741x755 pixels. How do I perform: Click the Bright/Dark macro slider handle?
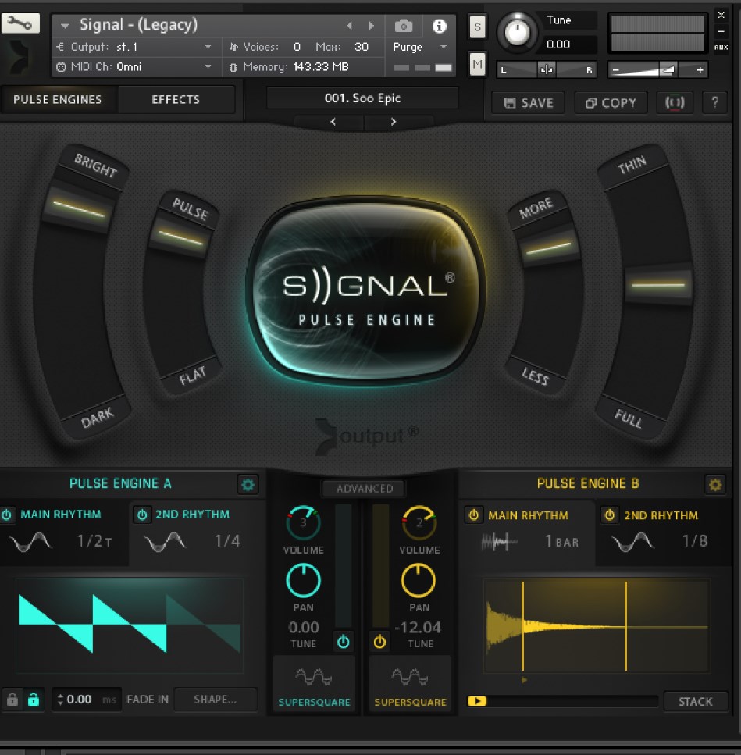[x=78, y=207]
